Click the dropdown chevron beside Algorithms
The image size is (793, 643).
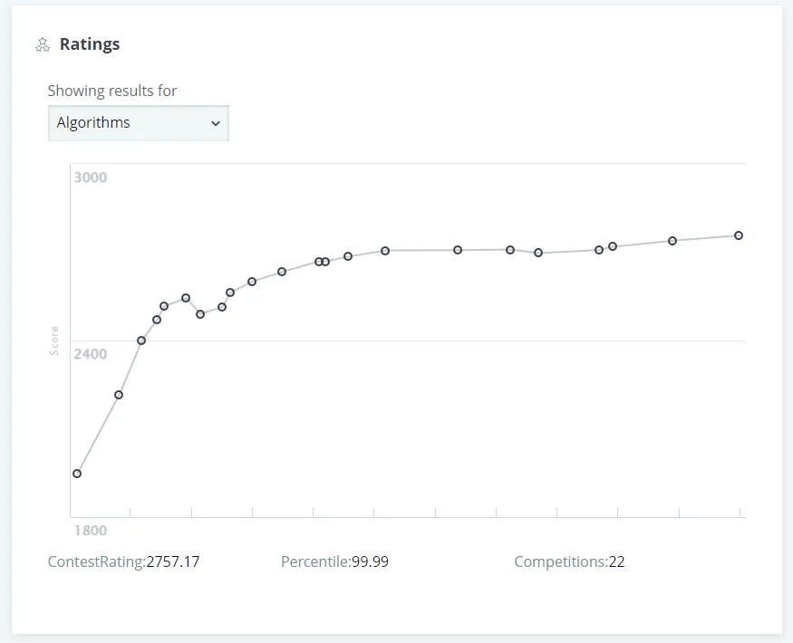216,123
